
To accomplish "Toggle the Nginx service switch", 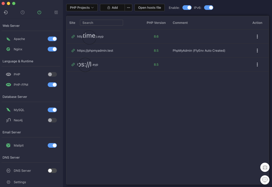I will pos(52,49).
